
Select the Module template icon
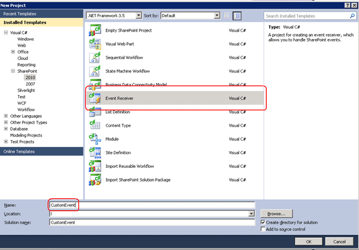95,139
